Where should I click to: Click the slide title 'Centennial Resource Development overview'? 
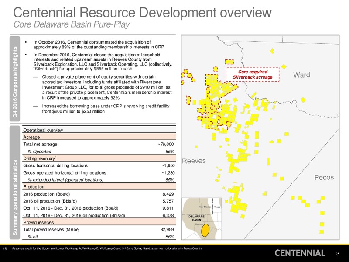pos(142,13)
